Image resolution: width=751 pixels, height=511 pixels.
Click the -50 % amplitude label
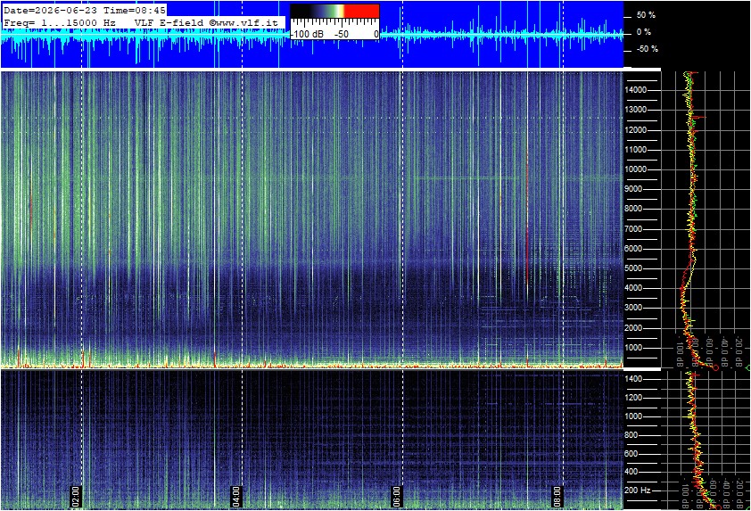click(647, 49)
